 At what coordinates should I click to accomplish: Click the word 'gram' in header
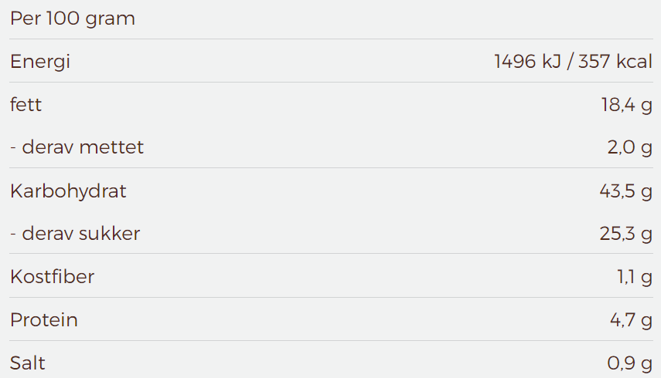[x=110, y=20]
